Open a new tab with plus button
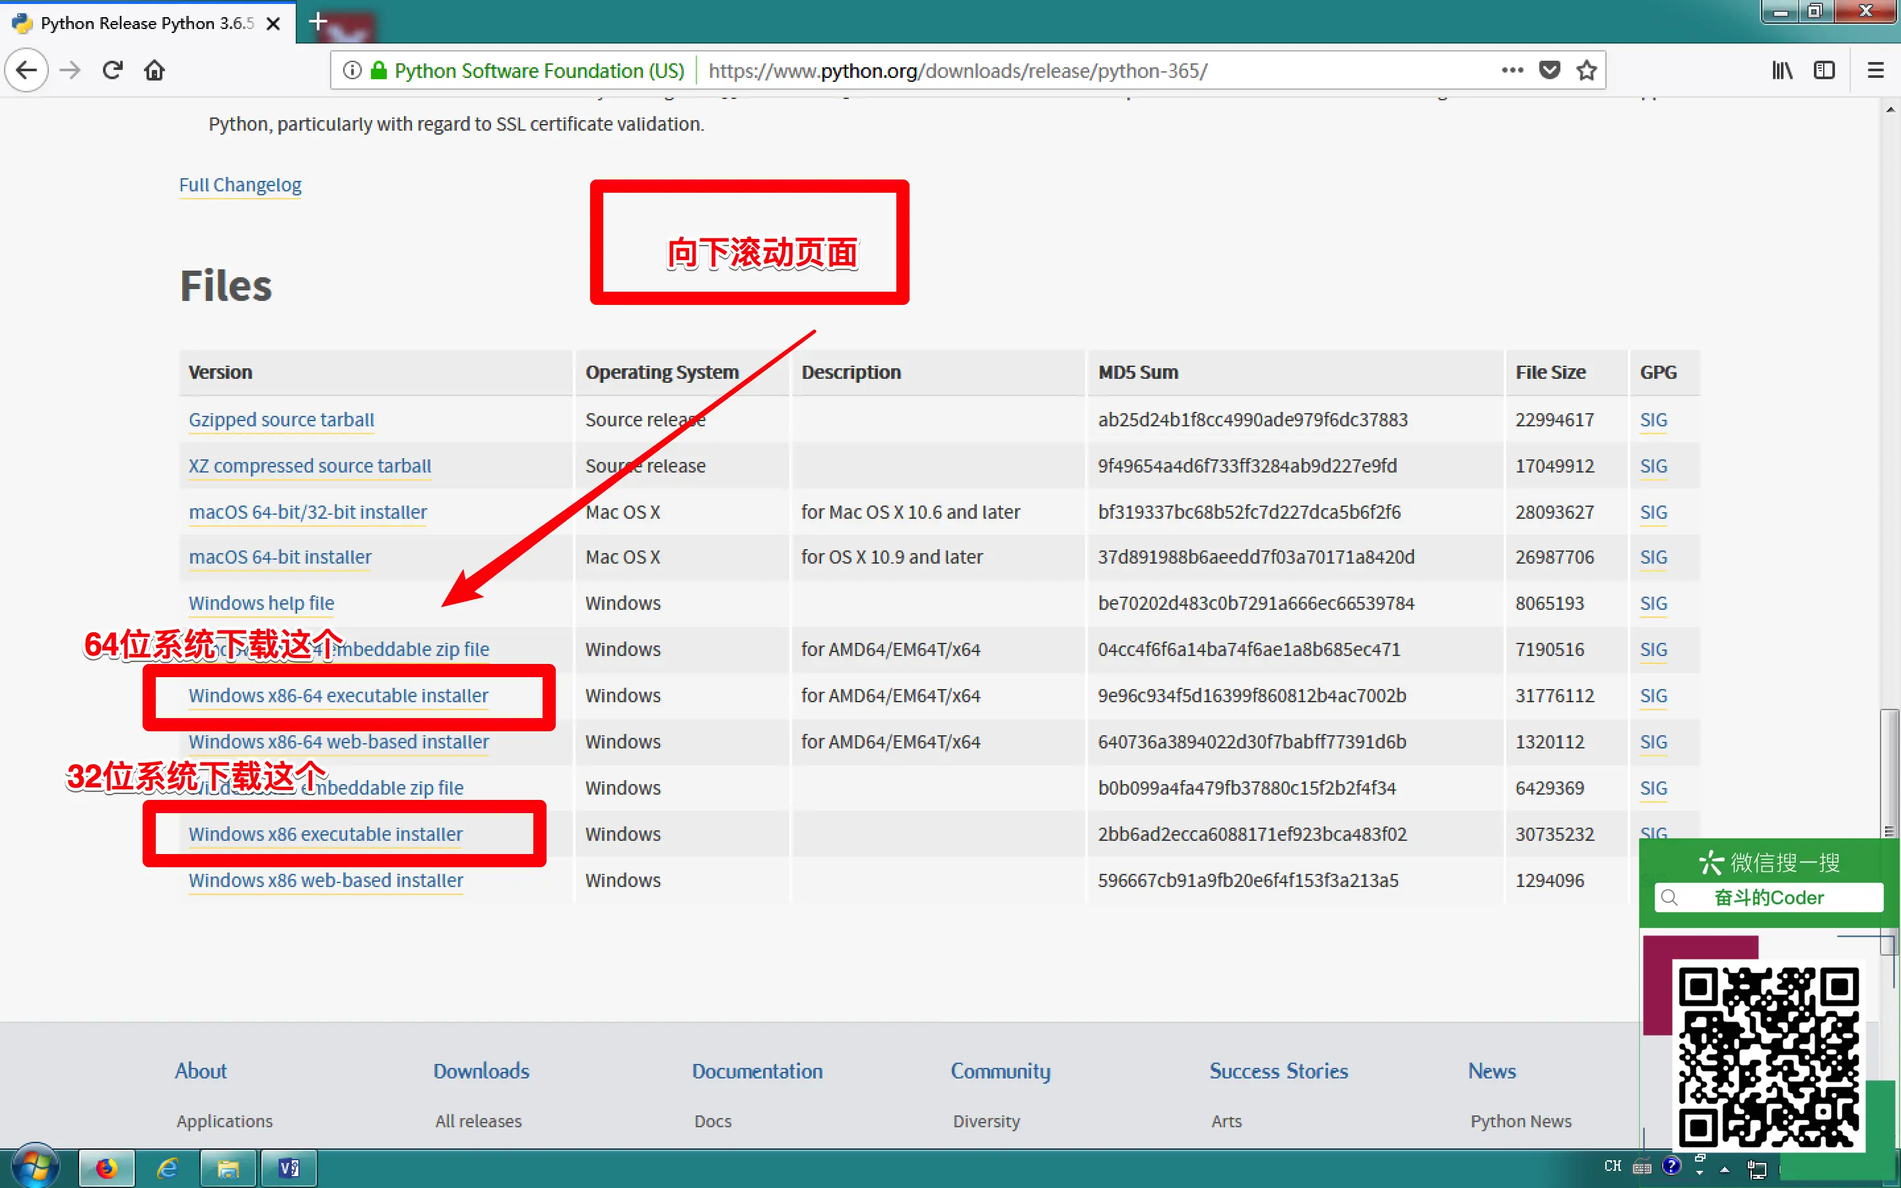 (317, 22)
